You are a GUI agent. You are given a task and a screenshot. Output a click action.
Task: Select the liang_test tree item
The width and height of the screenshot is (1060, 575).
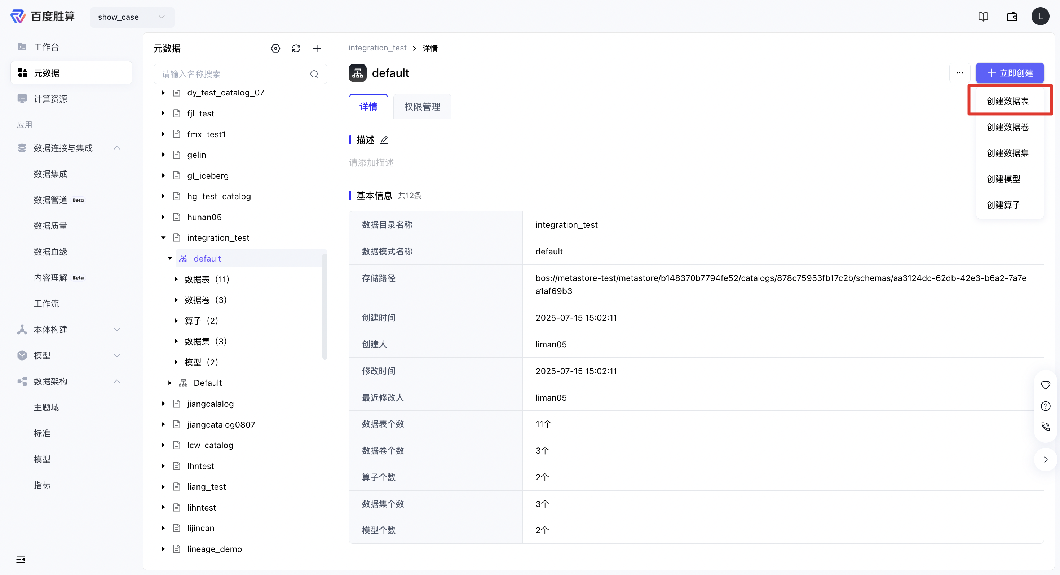(206, 487)
